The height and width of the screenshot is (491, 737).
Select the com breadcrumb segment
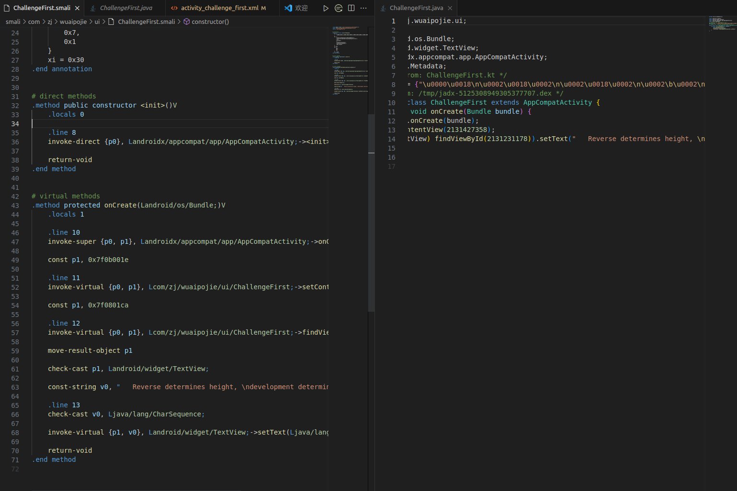(34, 22)
